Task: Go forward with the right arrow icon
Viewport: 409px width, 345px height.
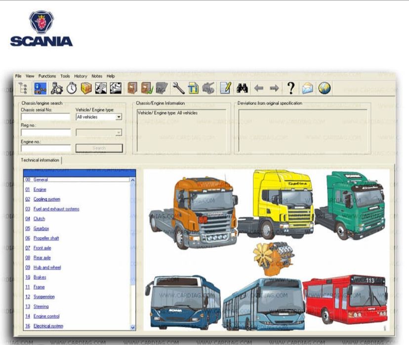Action: tap(274, 88)
